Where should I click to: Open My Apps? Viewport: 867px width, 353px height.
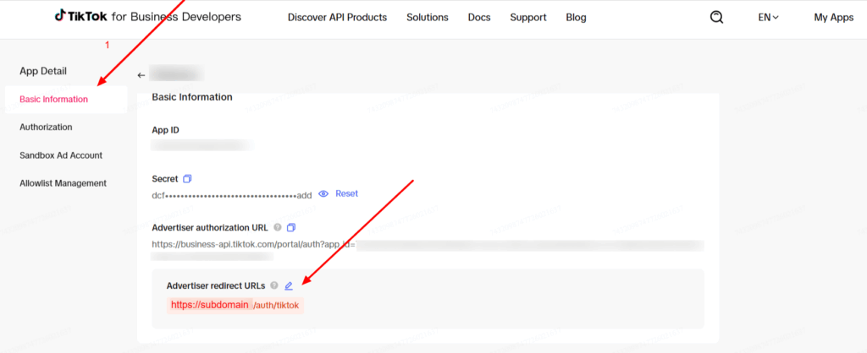coord(833,17)
